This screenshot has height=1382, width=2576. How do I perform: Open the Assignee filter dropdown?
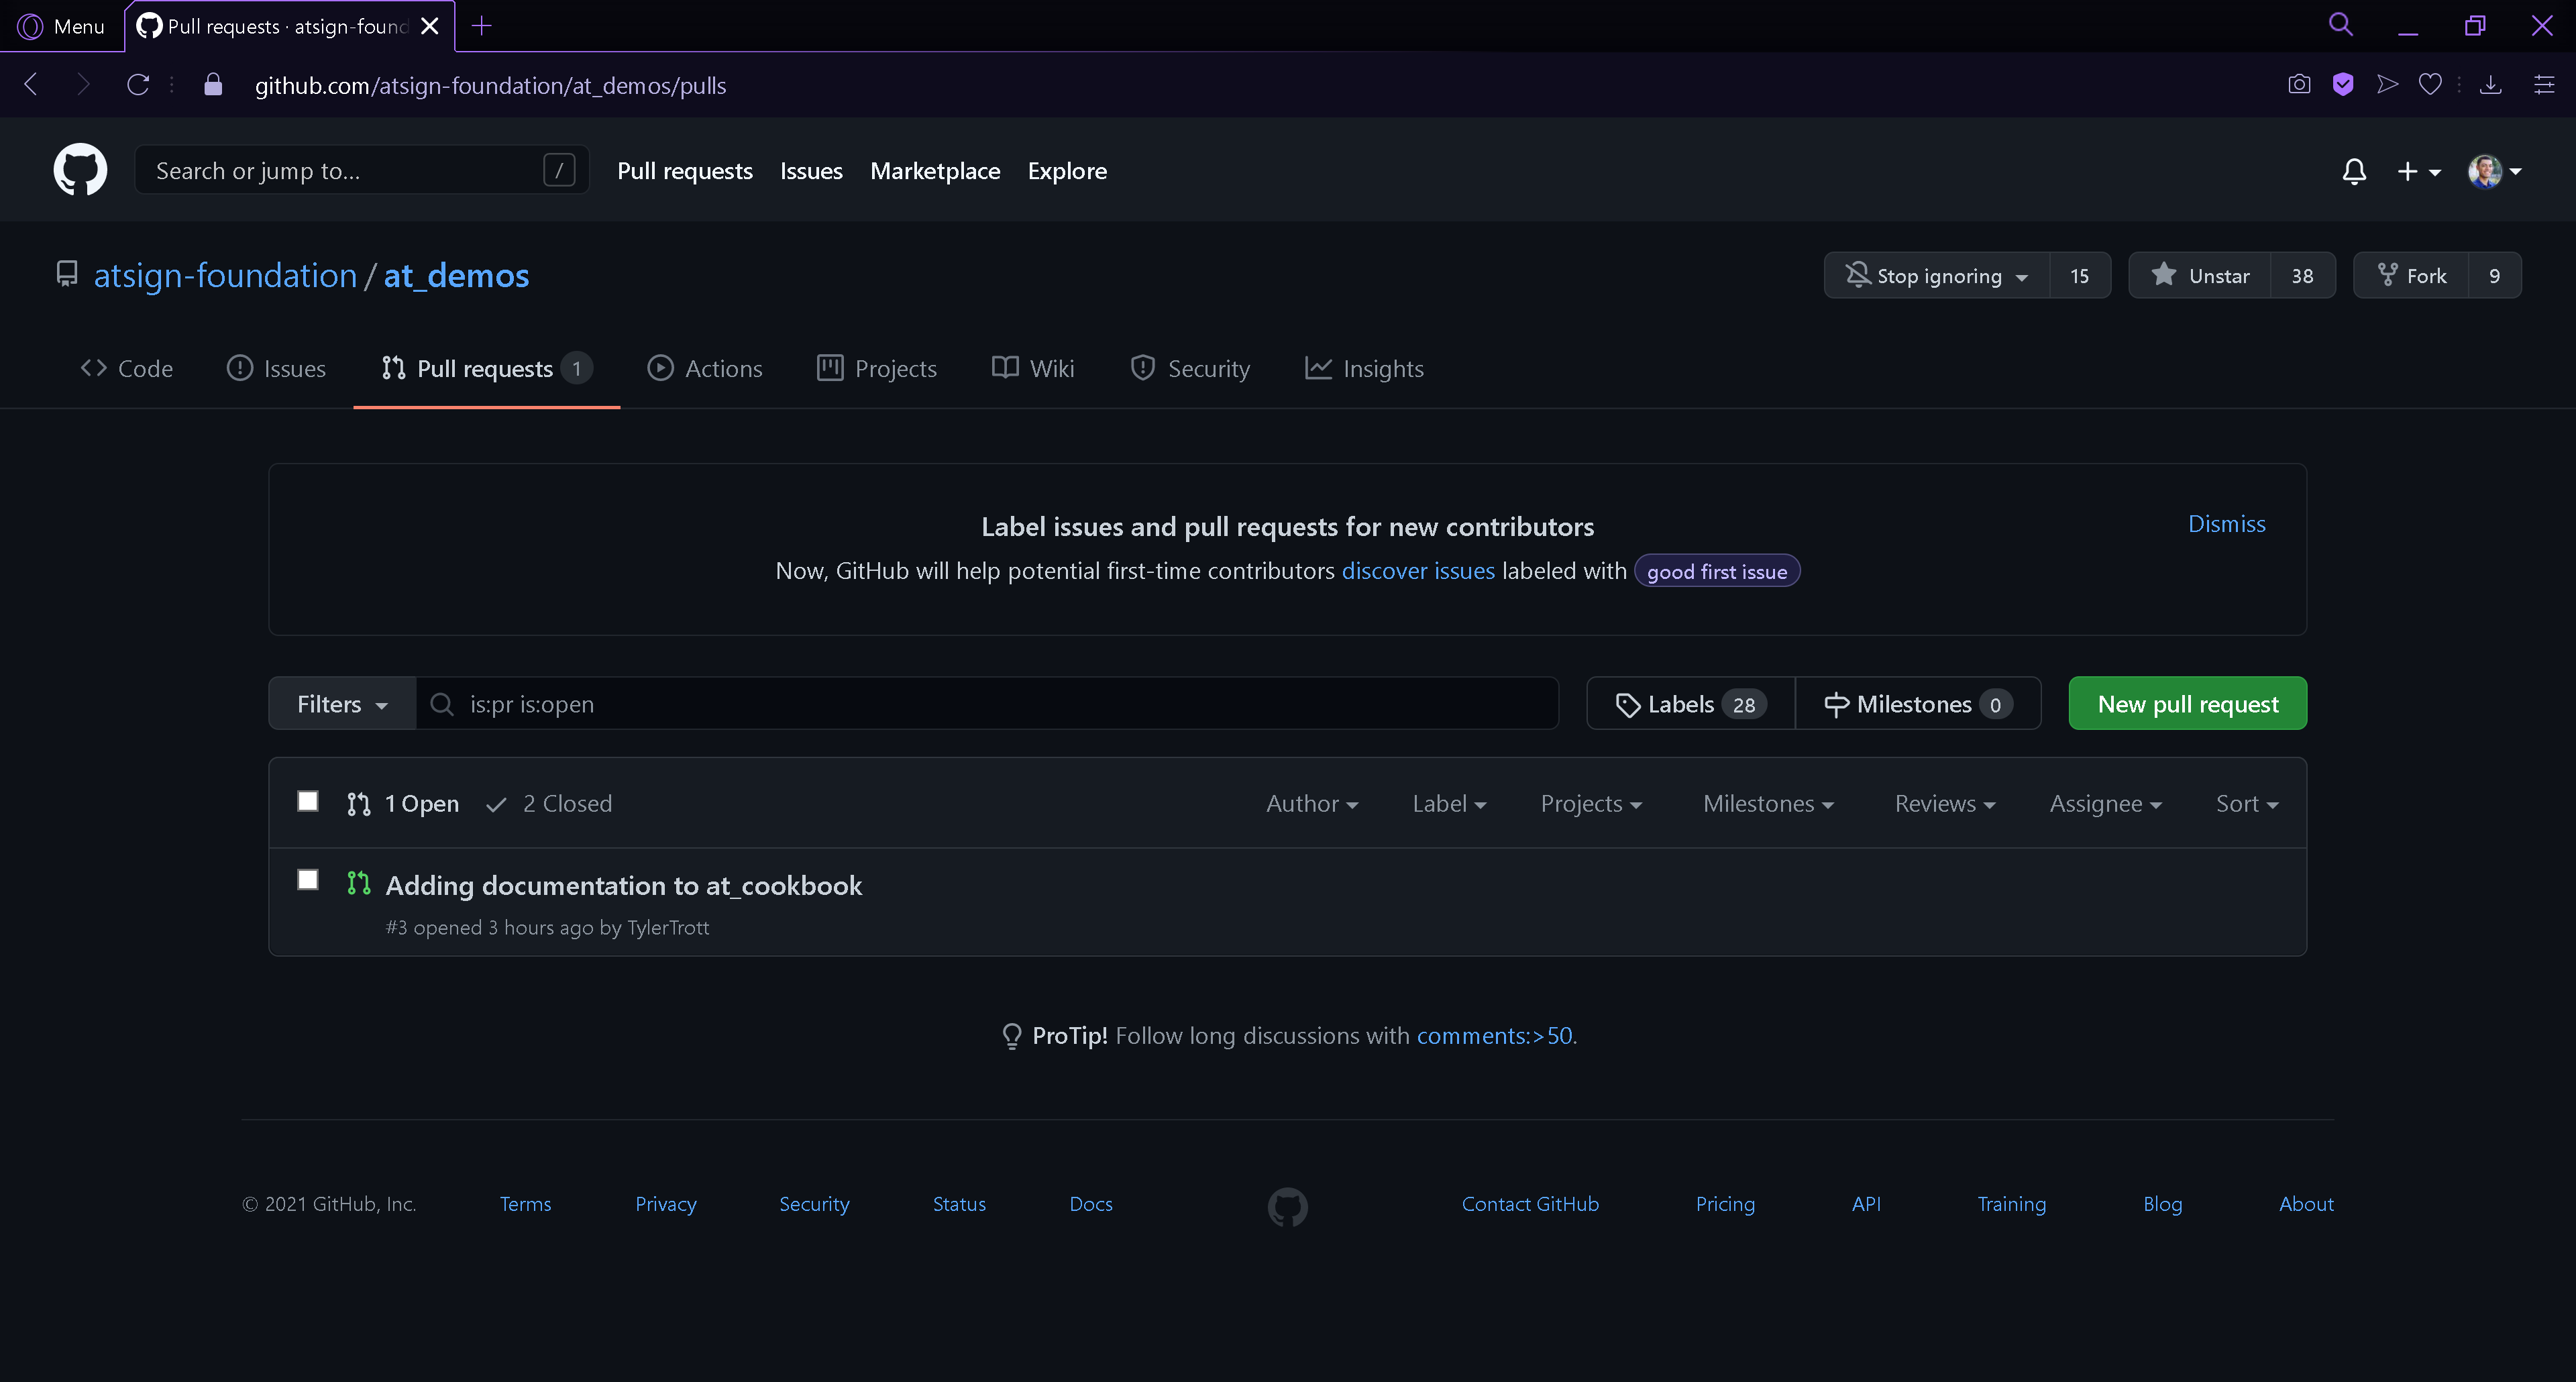pyautogui.click(x=2105, y=803)
